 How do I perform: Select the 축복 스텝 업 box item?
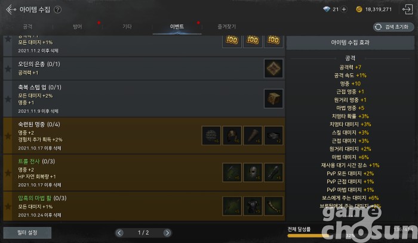click(x=273, y=99)
